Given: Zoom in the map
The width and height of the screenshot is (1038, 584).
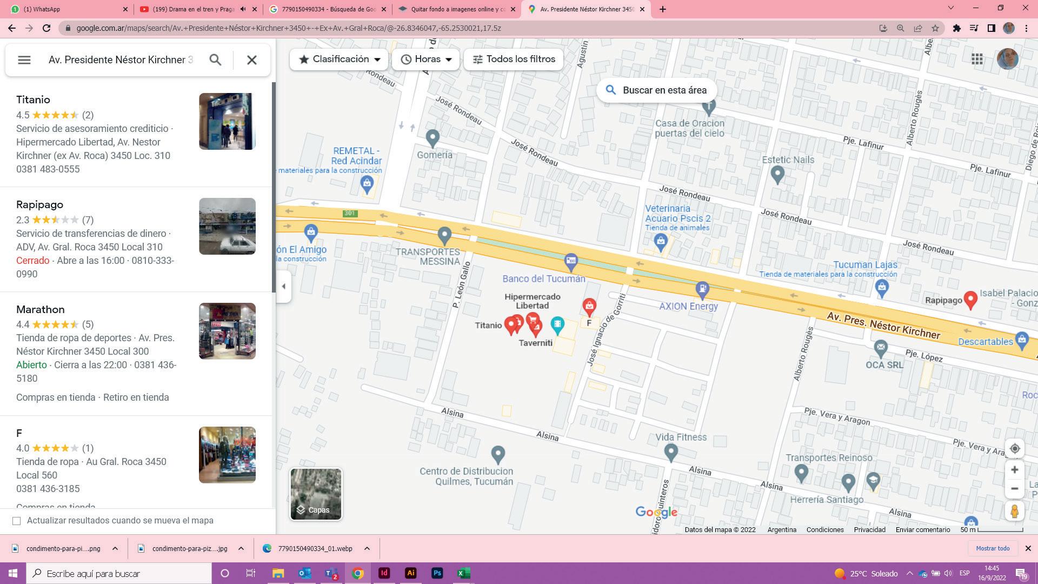Looking at the screenshot, I should point(1015,470).
